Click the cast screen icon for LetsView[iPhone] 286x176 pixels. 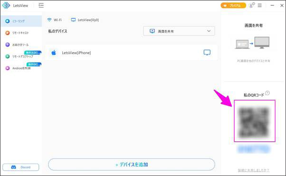click(207, 53)
